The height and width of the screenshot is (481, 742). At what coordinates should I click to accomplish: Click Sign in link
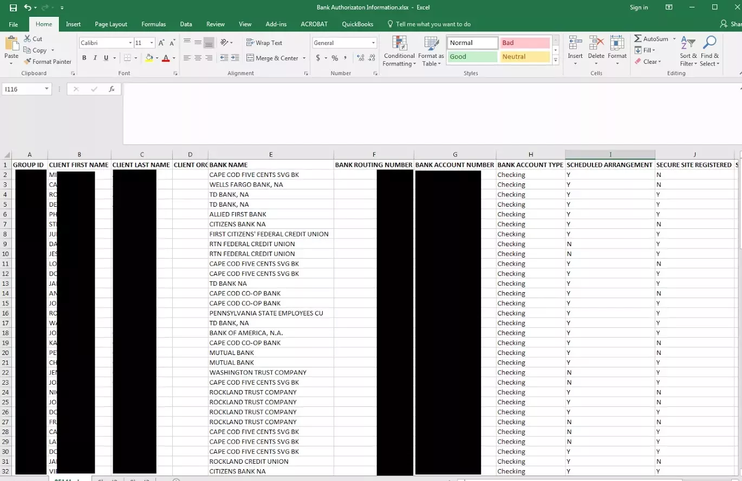pos(639,8)
